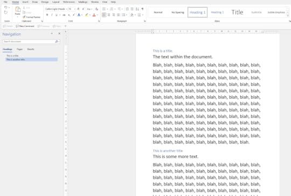Expand the Paste options arrow
Viewport: 291px width, 196px height.
pos(18,17)
